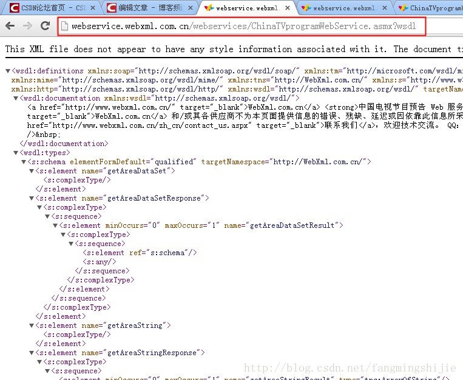Collapse the getAreaString element node

click(32, 325)
